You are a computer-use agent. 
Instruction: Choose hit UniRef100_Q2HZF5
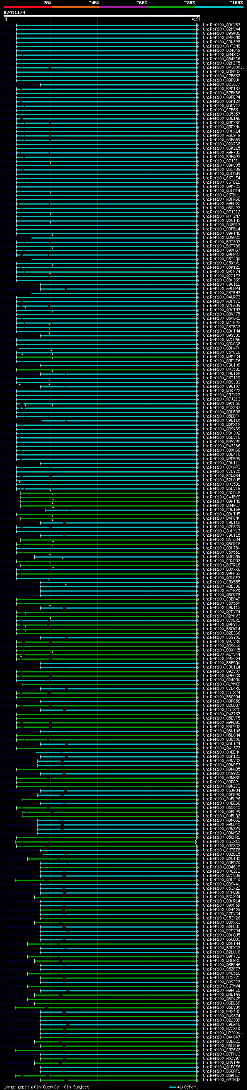222,63
